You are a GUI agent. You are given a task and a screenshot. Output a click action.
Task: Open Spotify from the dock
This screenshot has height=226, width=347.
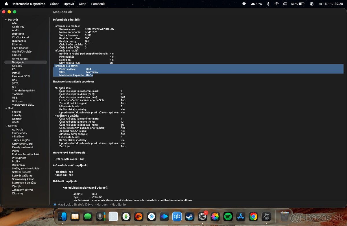tap(228, 216)
